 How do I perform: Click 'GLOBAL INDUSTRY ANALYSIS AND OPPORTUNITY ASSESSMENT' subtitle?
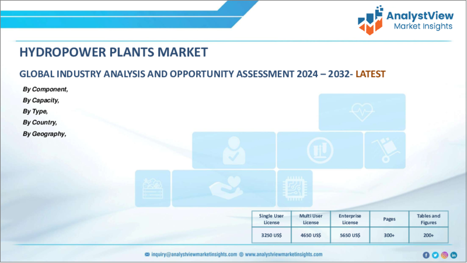156,74
